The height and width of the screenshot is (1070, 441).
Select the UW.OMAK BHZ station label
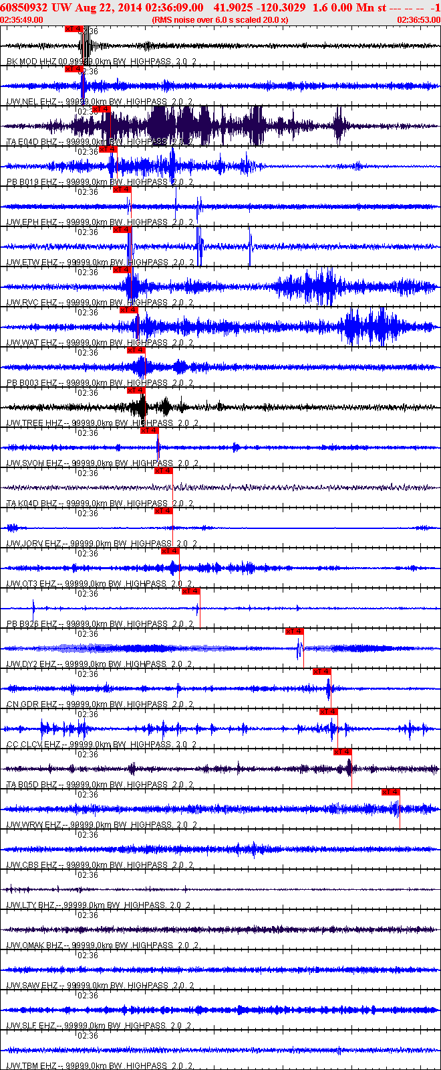[102, 945]
